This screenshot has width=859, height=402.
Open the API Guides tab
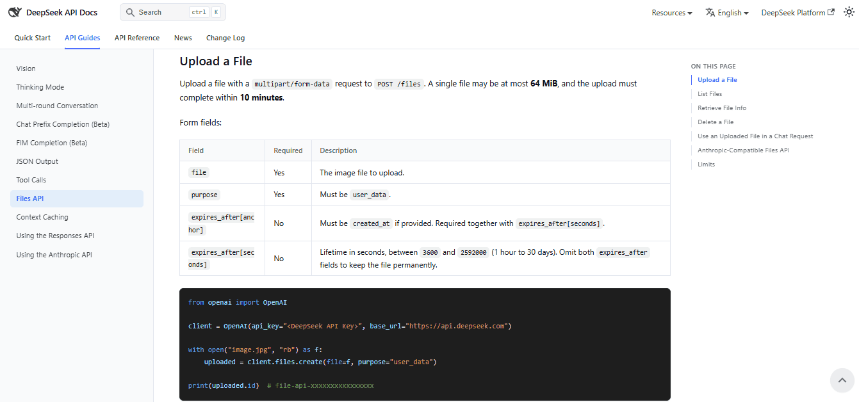click(83, 38)
